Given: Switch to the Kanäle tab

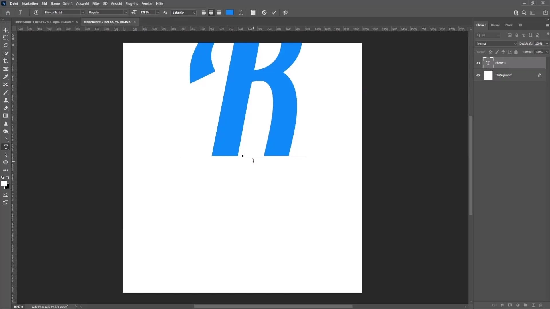Looking at the screenshot, I should [x=496, y=25].
